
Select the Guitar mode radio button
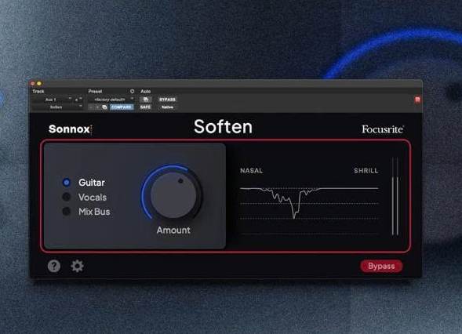(x=67, y=183)
